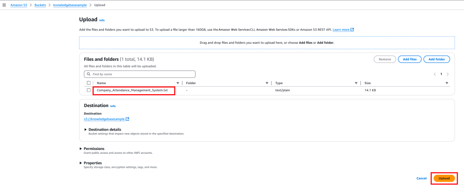
Task: Check the Company_Attendance_Management_System.txt row checkbox
Action: (89, 90)
